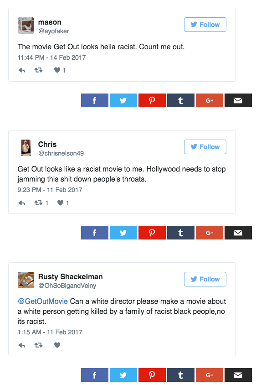Screen dimensions: 261x385
Task: Share third tweet on Facebook
Action: coord(95,375)
